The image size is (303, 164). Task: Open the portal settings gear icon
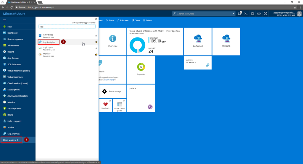[x=252, y=14]
